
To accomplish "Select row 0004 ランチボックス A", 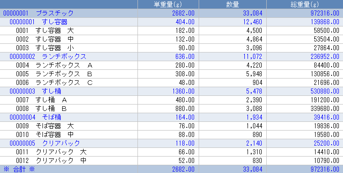I will pyautogui.click(x=172, y=65).
